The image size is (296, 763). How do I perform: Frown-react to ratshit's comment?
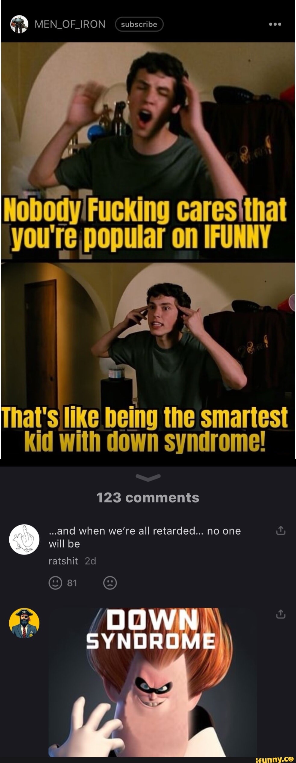(110, 583)
